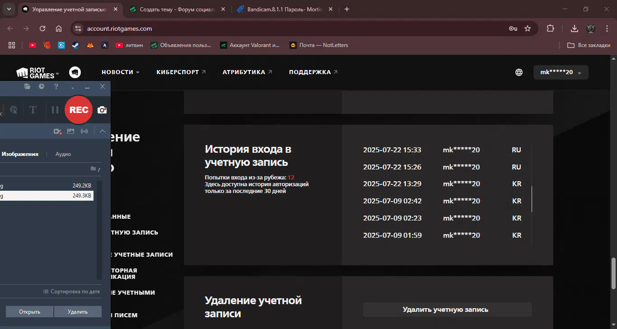The image size is (617, 329).
Task: Click the Bandicam pause button
Action: pos(55,110)
